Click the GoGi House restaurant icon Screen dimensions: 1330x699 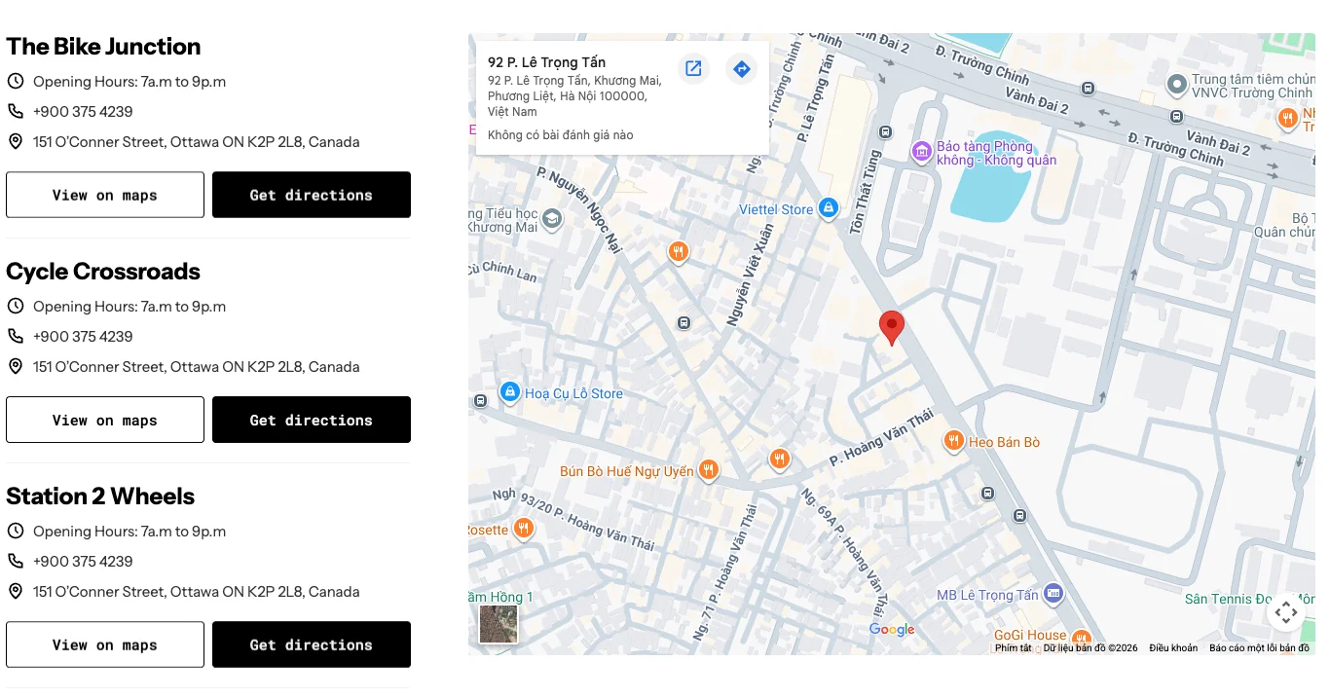tap(1082, 640)
